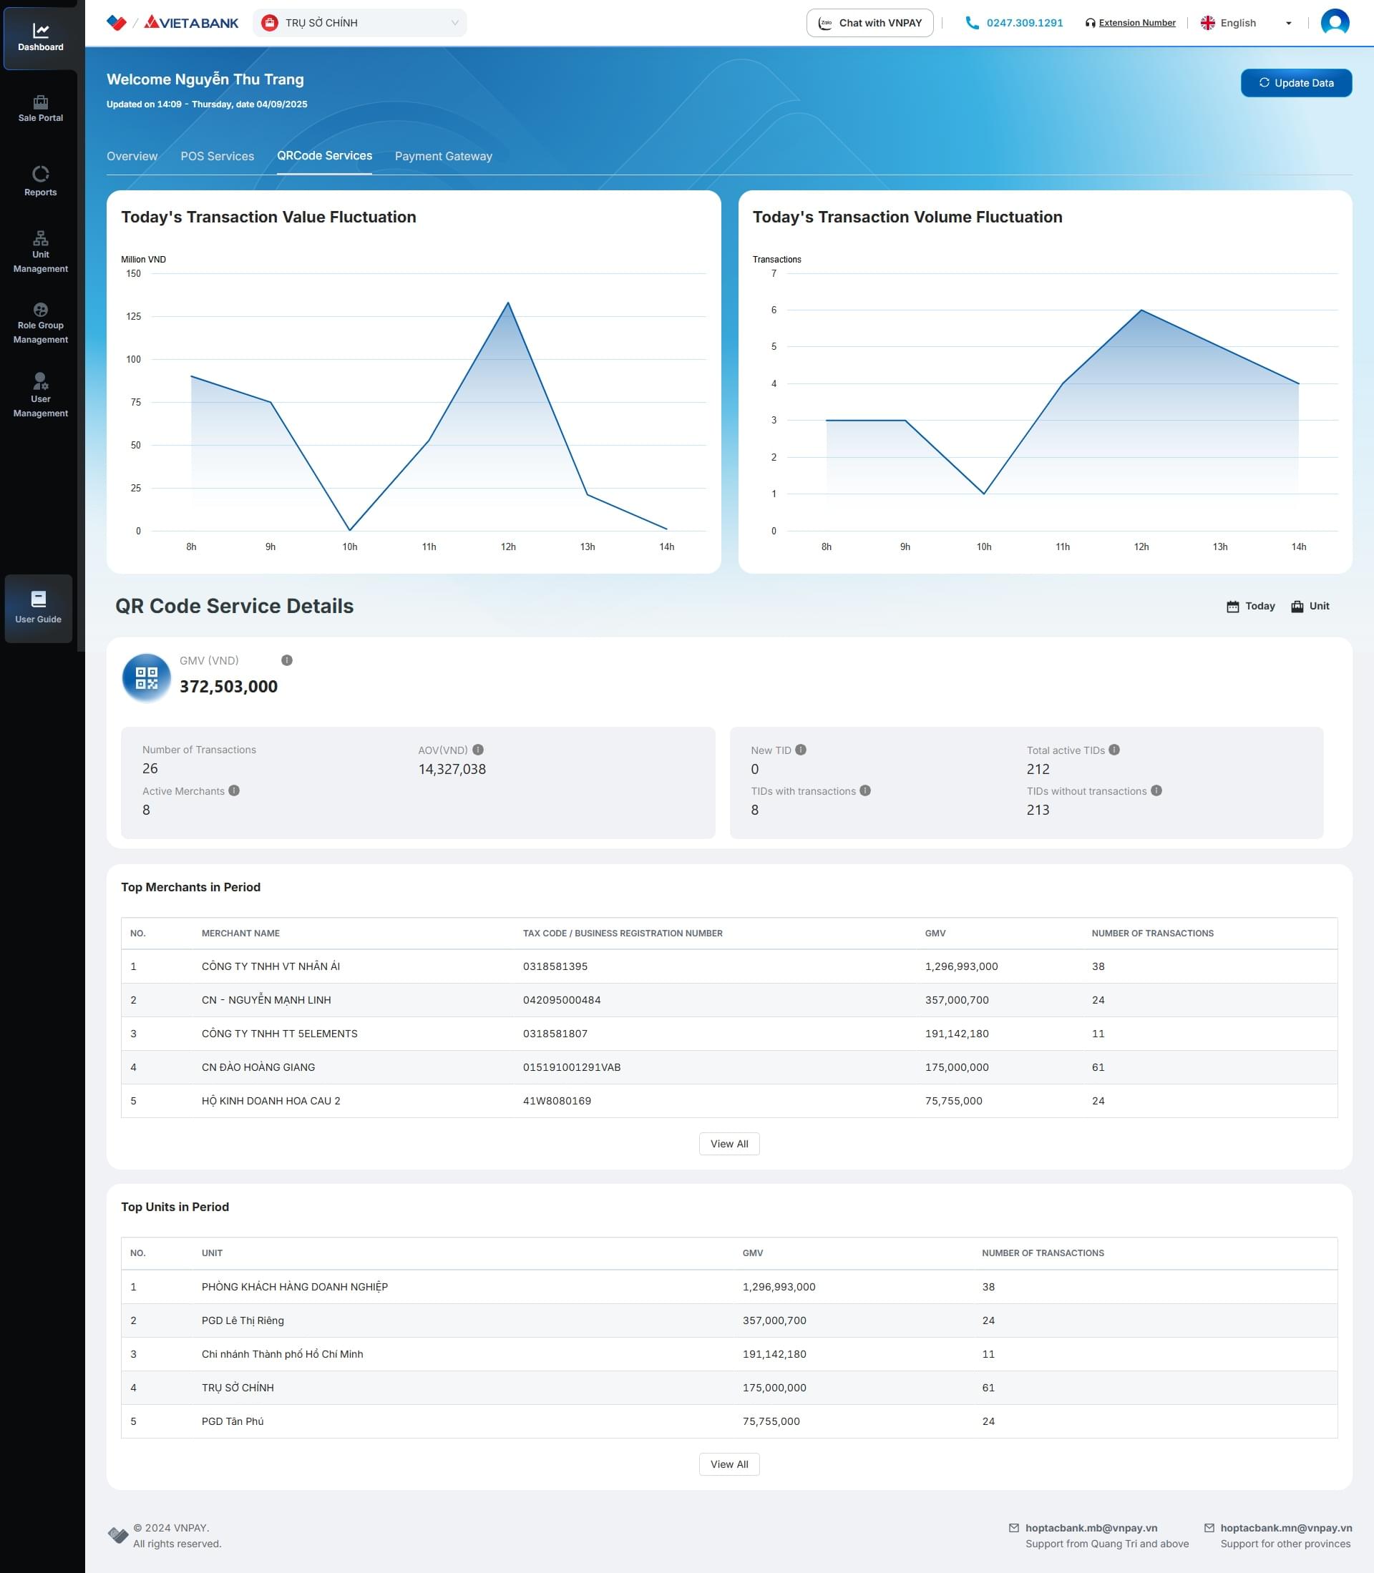Show info for TIDs without transactions
This screenshot has width=1374, height=1573.
(x=1156, y=790)
